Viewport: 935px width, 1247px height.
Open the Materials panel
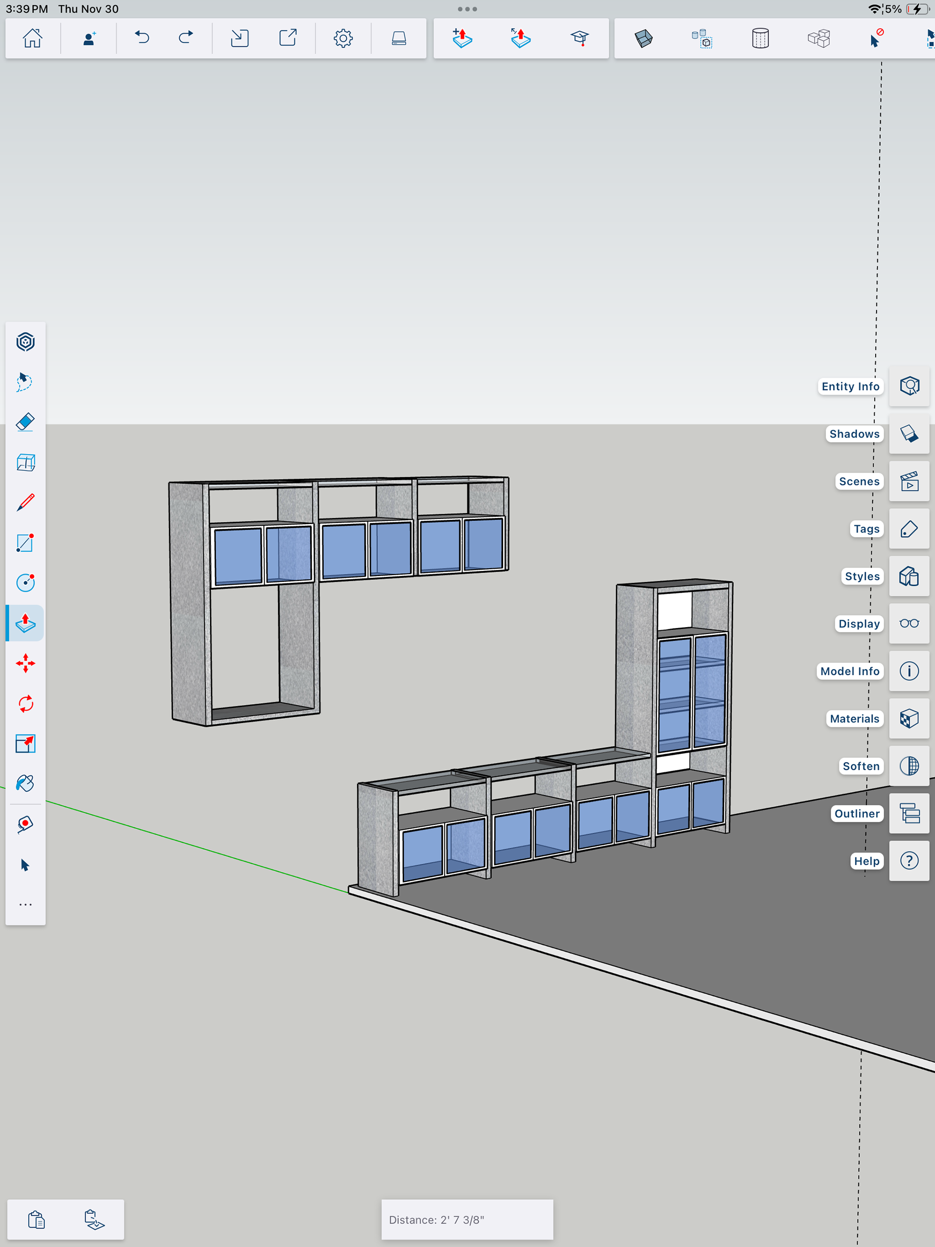click(909, 719)
